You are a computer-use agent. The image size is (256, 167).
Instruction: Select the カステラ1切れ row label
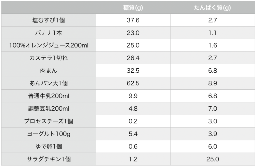point(49,58)
